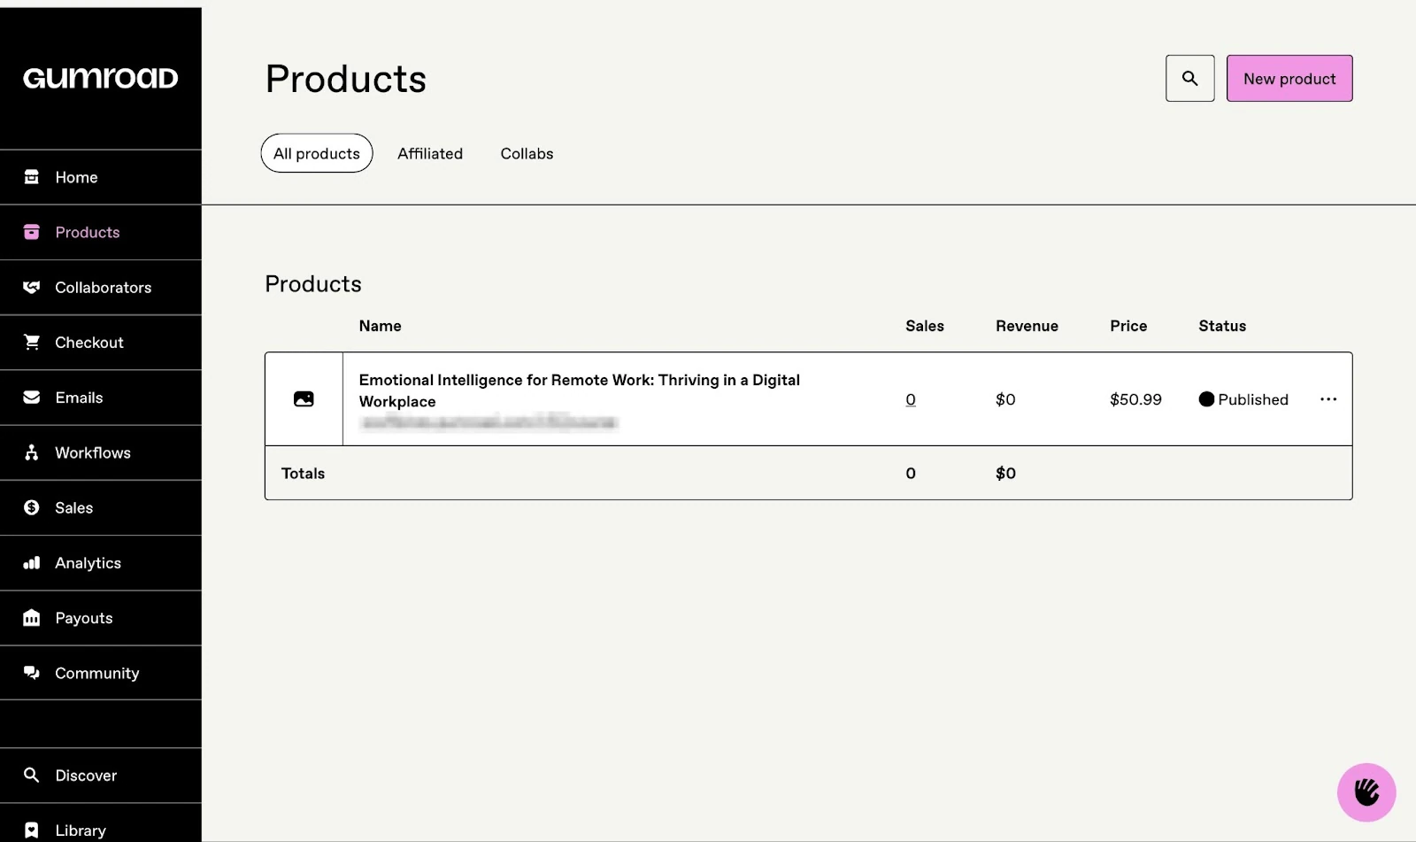Click the underlined 0 sales count link

tap(911, 399)
